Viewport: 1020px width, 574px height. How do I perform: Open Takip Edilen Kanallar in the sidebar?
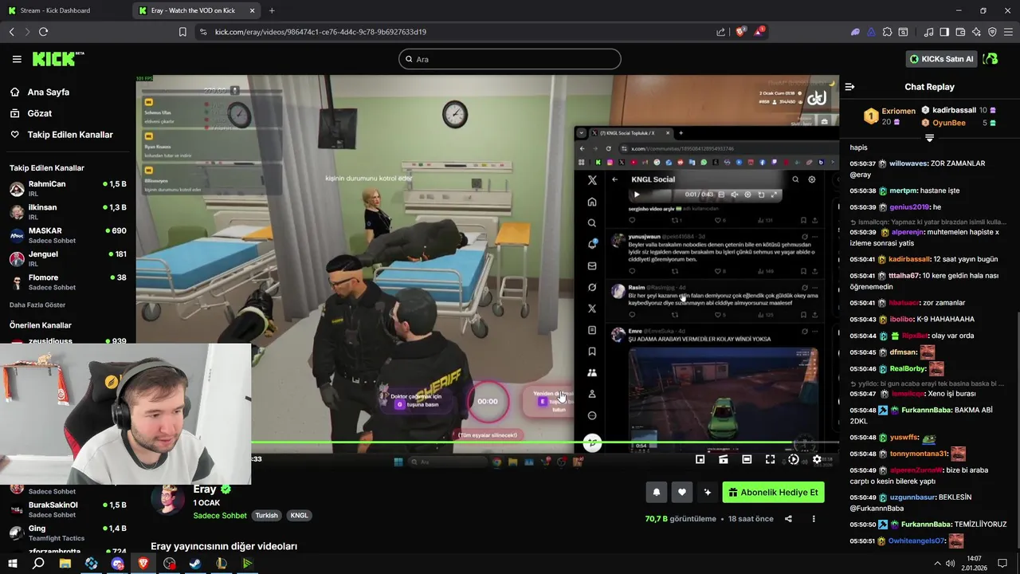[x=70, y=135]
